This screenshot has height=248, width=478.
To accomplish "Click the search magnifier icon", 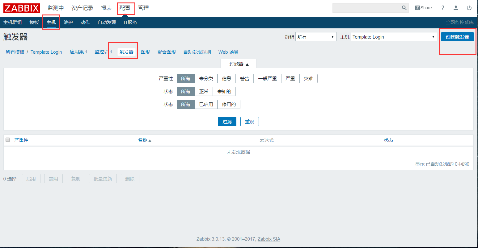I will (x=404, y=8).
